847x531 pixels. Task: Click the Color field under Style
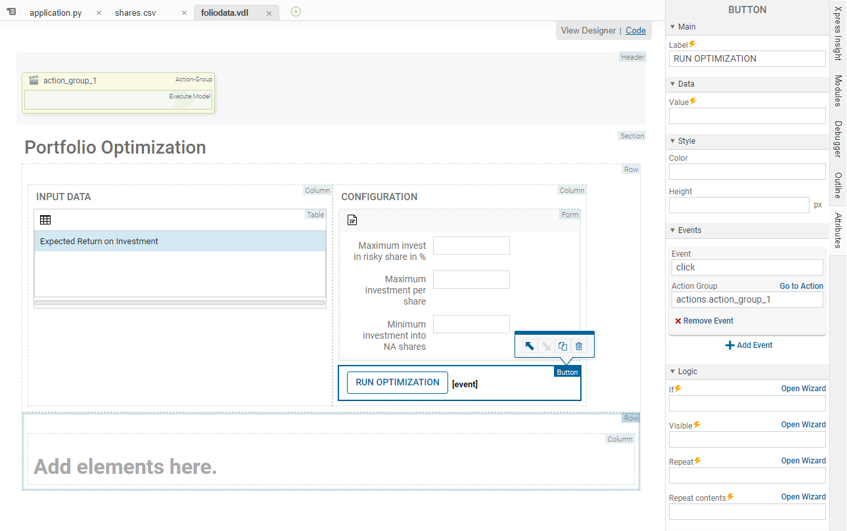747,172
